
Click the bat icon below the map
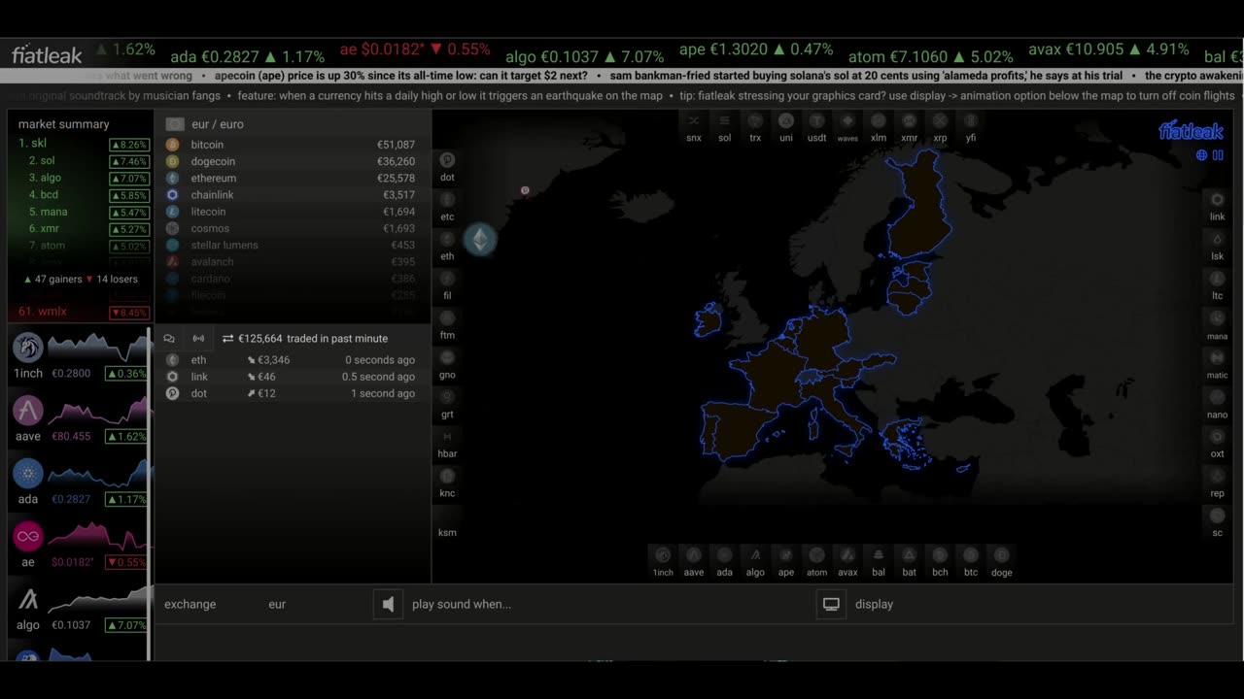(909, 555)
